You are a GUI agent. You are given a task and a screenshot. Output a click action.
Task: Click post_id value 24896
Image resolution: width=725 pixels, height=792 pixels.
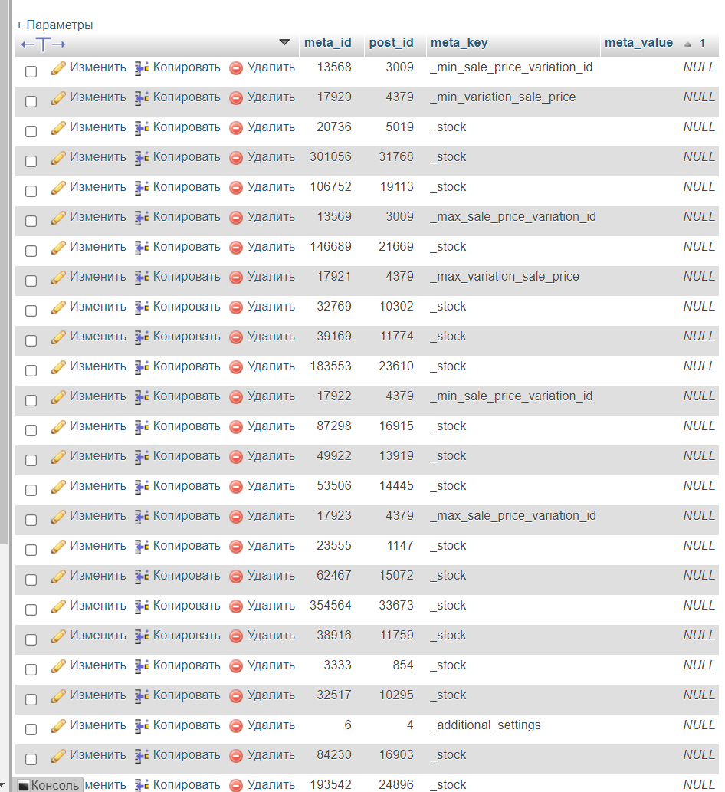pos(396,784)
